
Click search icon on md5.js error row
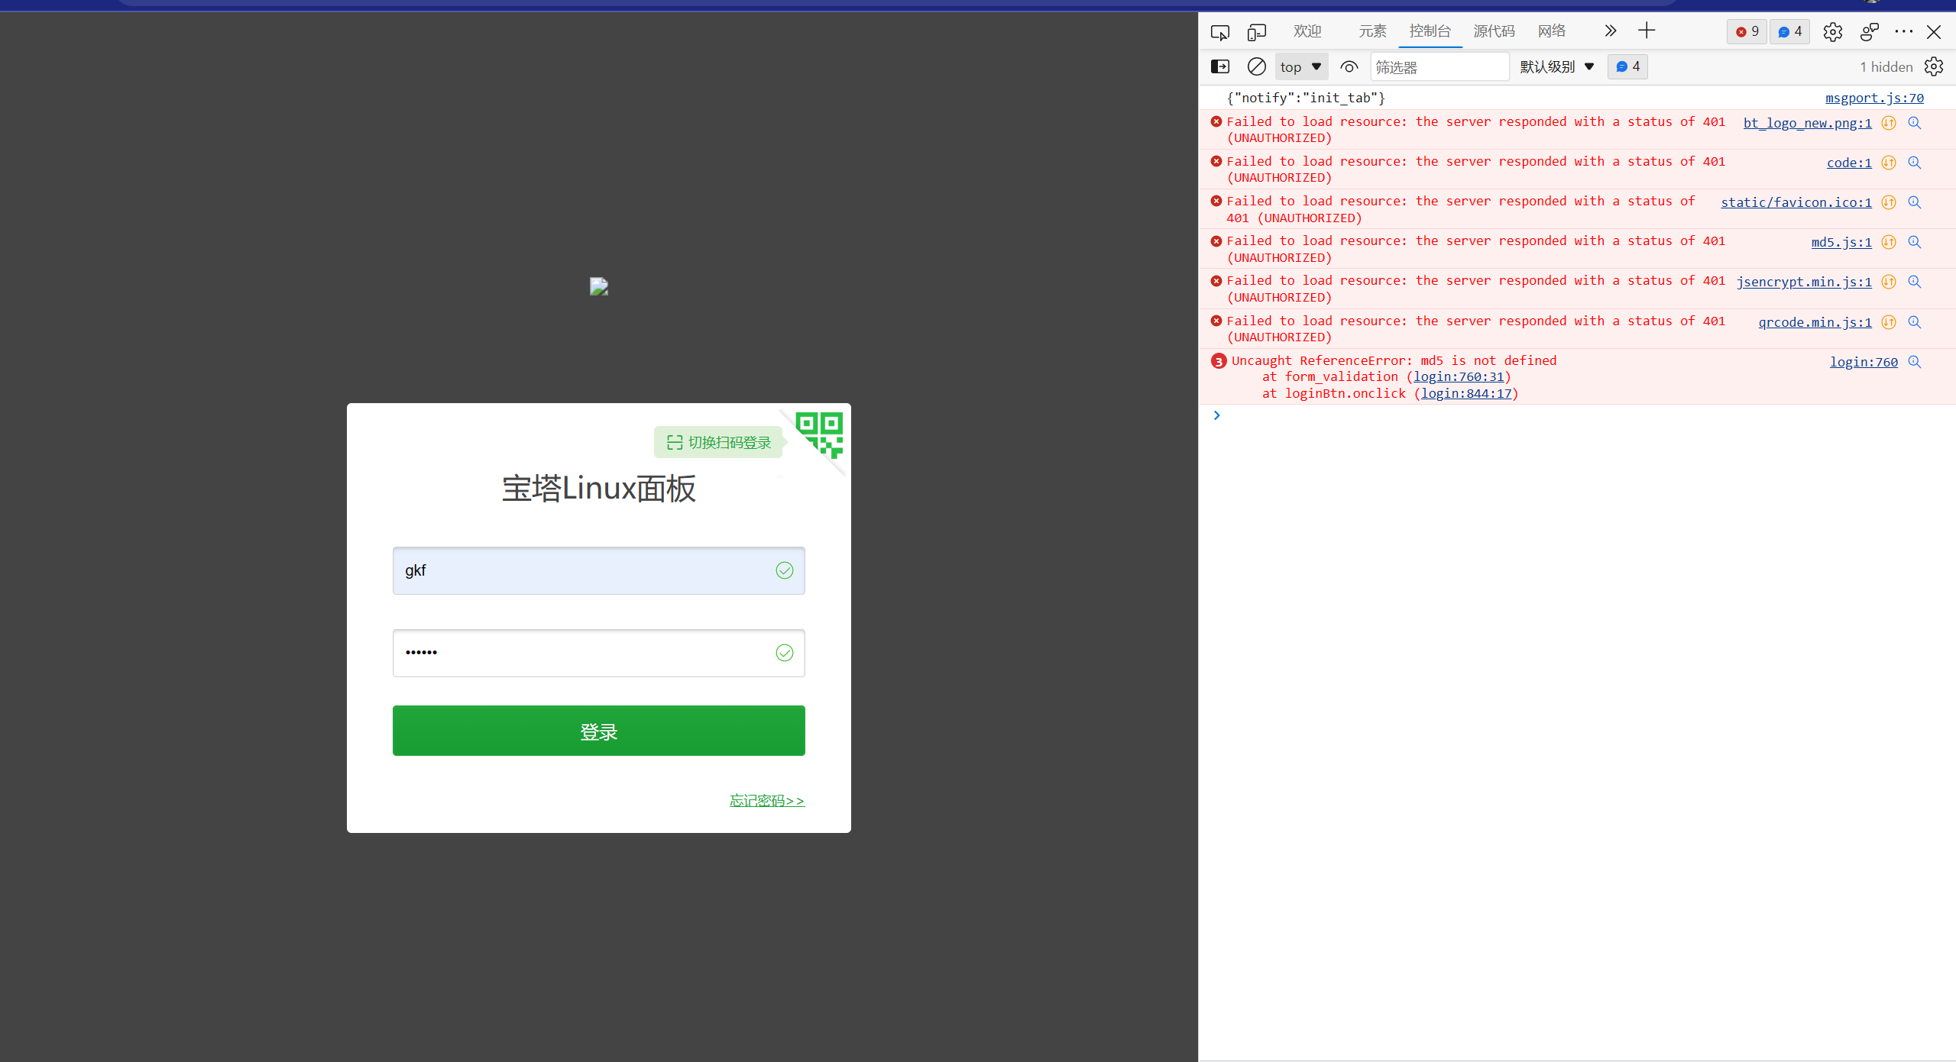1915,242
